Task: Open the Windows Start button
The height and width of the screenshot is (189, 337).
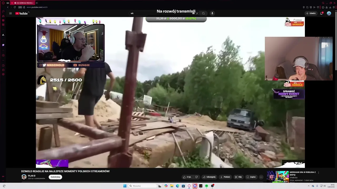Action: pyautogui.click(x=125, y=186)
